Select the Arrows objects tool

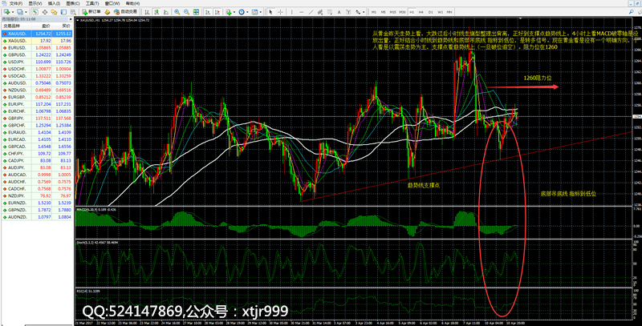click(x=358, y=12)
